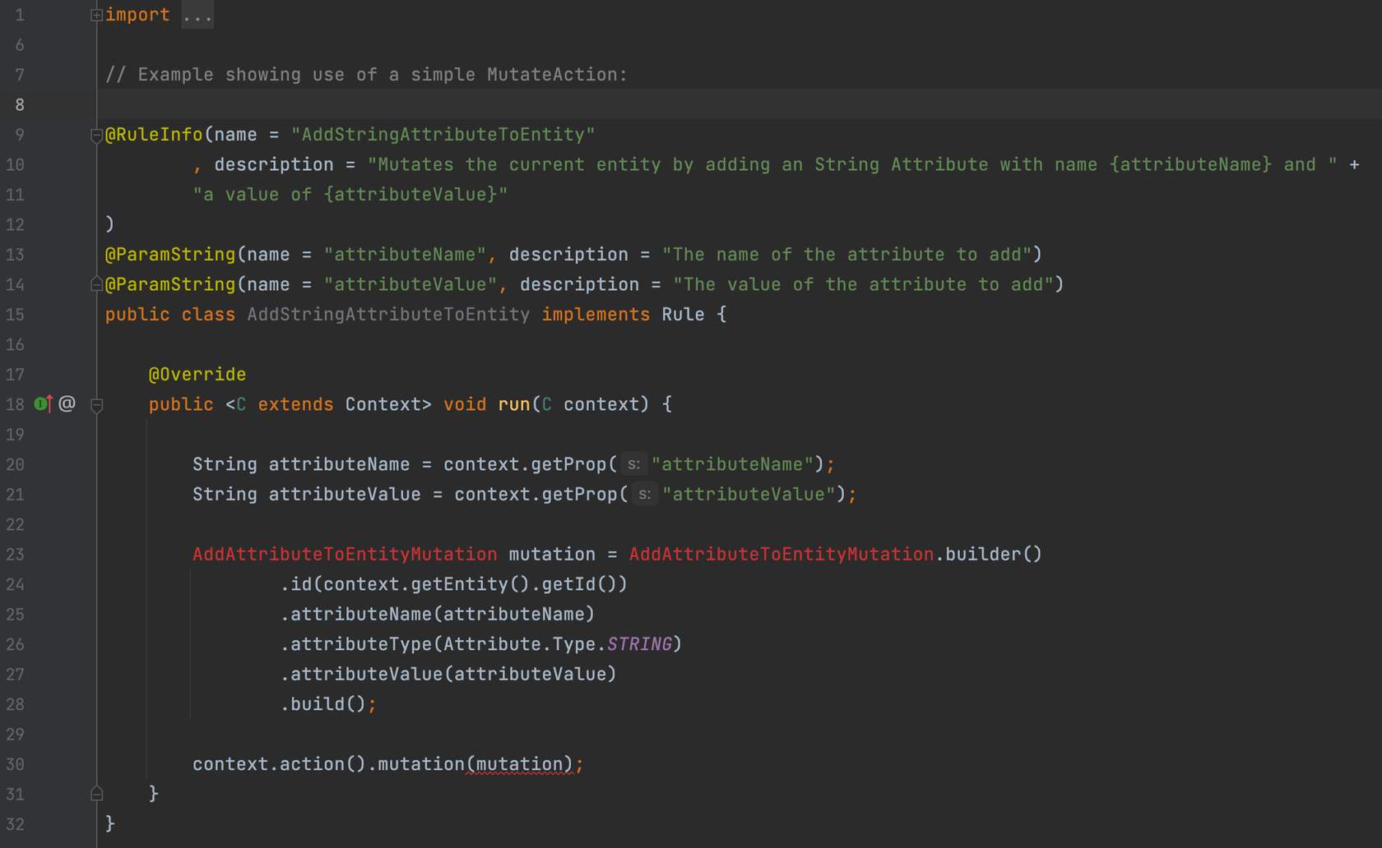This screenshot has width=1382, height=848.
Task: Click the 's:' parameter hint on line 21
Action: point(644,495)
